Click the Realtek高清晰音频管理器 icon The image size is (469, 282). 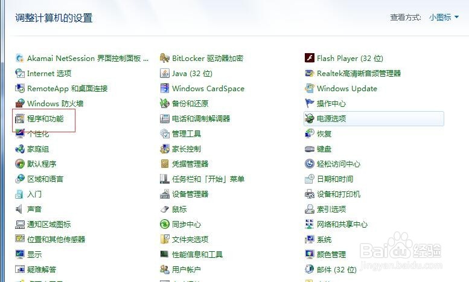309,73
